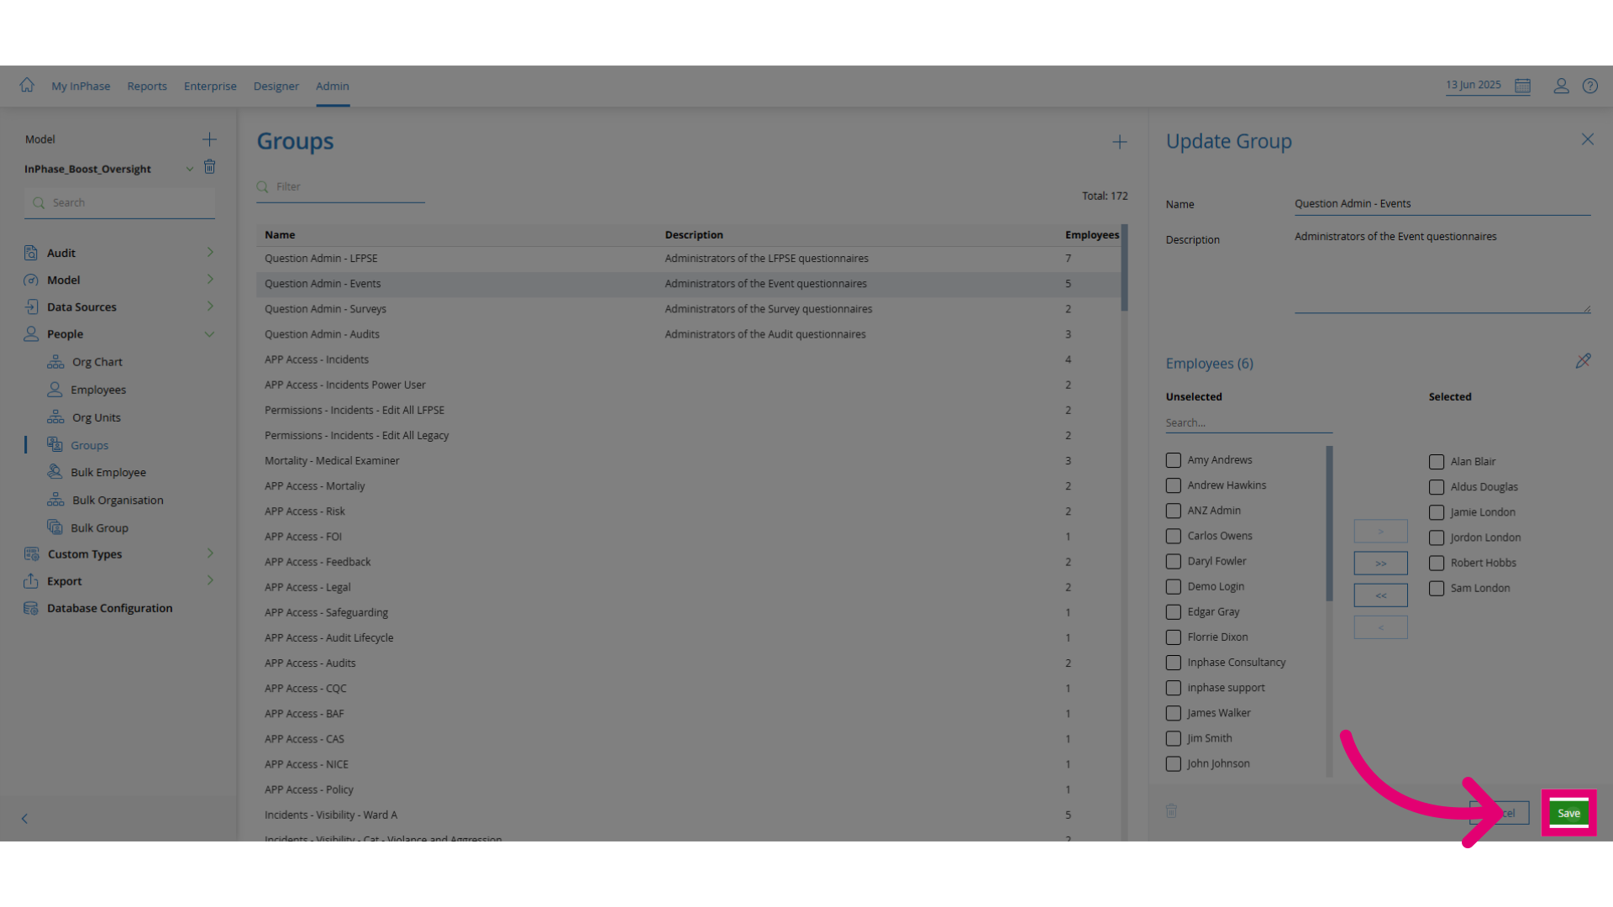Collapse the People section chevron
1613x907 pixels.
209,333
